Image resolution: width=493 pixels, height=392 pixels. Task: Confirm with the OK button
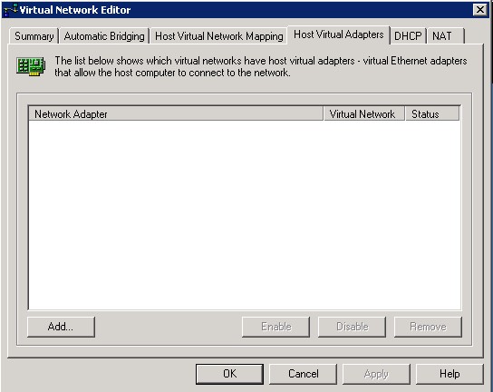point(229,374)
